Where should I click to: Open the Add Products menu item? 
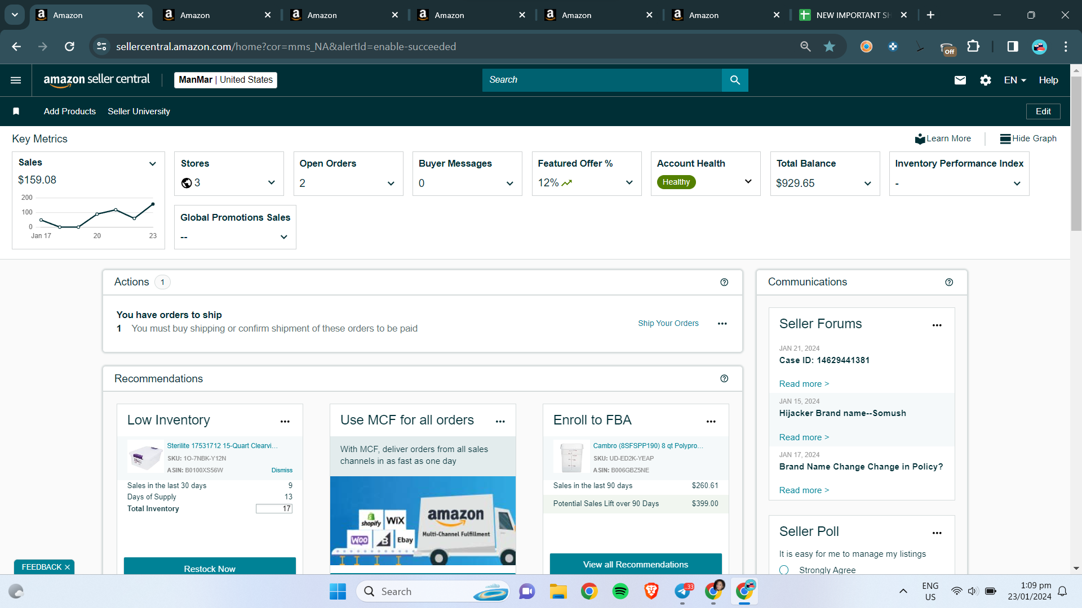click(x=70, y=111)
